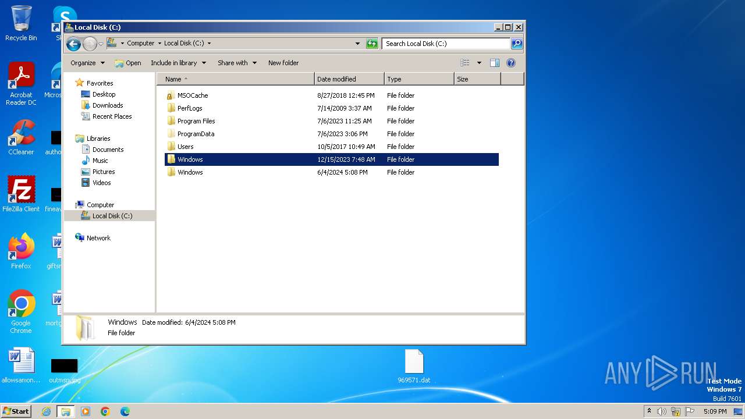The height and width of the screenshot is (419, 745).
Task: Open the recent pages dropdown arrow
Action: pyautogui.click(x=101, y=44)
